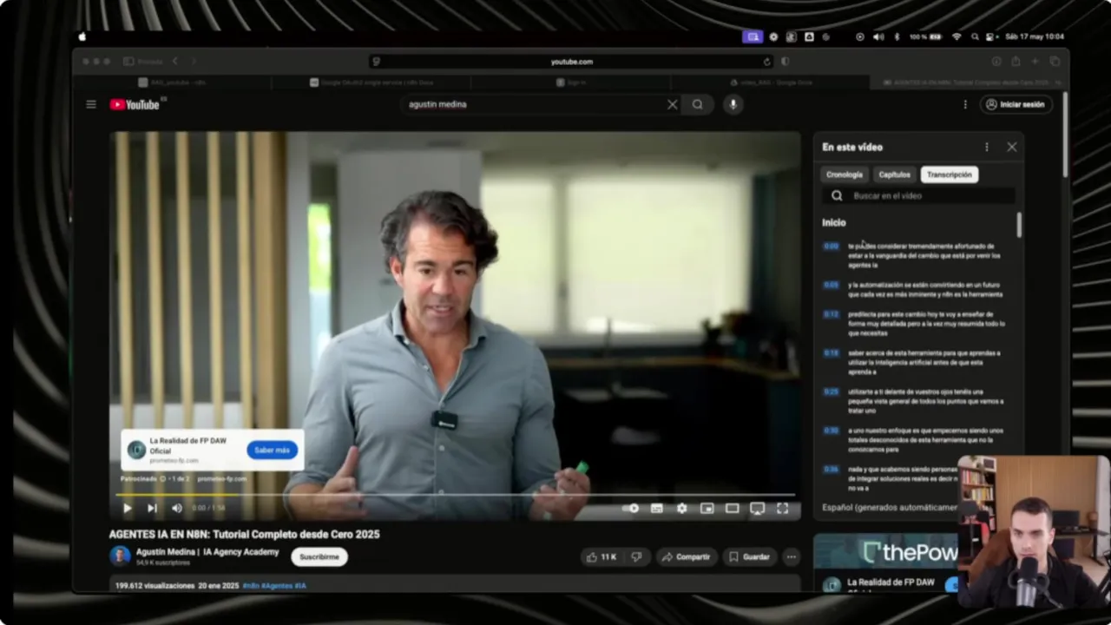Open transcript panel three-dot options

986,148
